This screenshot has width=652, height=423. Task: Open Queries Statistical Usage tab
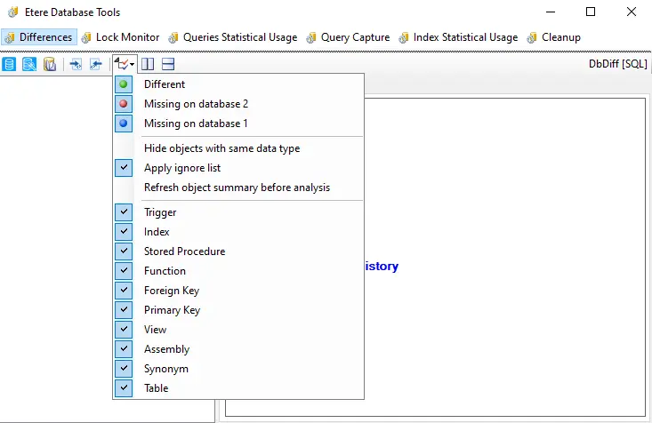pyautogui.click(x=232, y=37)
